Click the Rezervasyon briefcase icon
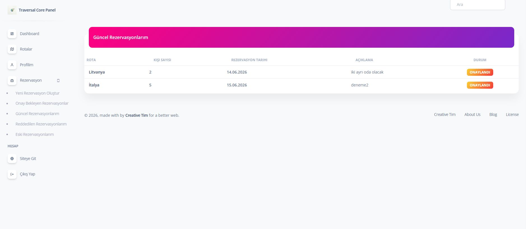This screenshot has width=526, height=229. (x=12, y=81)
